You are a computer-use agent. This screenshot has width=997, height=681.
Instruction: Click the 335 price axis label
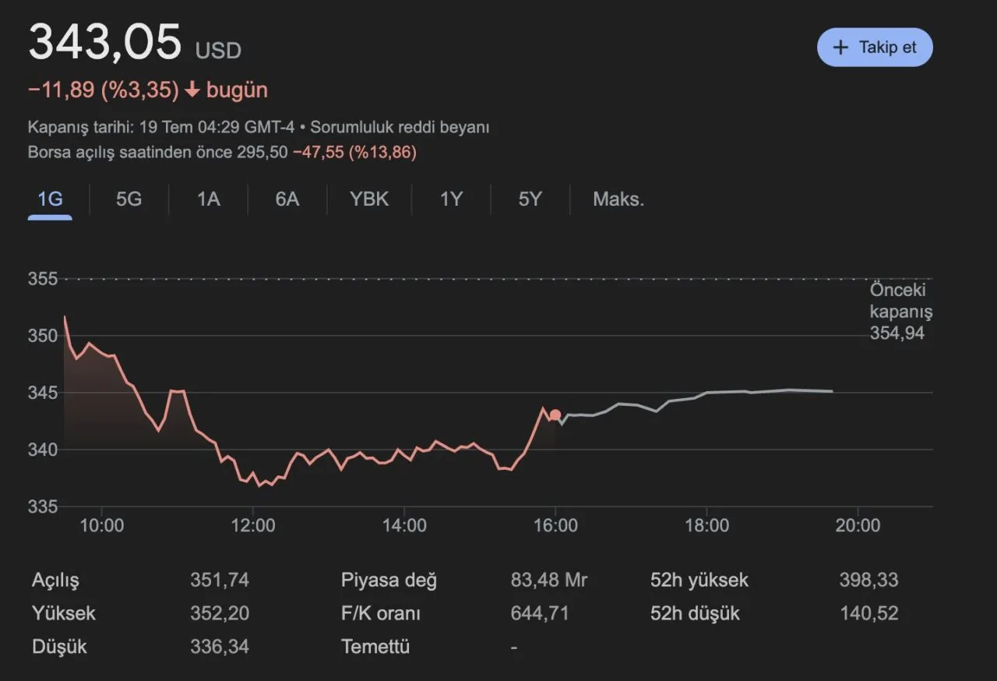tap(43, 506)
